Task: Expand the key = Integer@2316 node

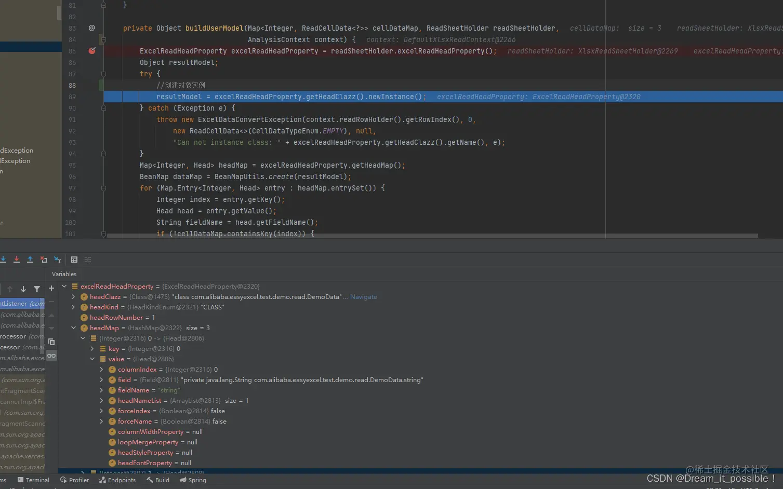Action: pos(92,349)
